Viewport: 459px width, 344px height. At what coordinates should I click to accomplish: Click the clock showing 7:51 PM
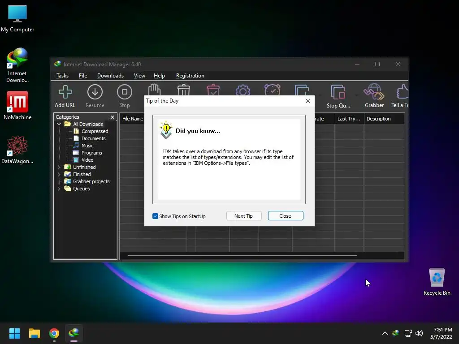[442, 330]
